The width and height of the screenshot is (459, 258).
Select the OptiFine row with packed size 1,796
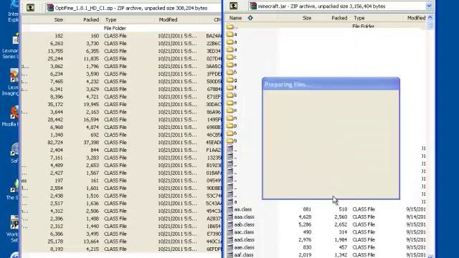pos(121,67)
